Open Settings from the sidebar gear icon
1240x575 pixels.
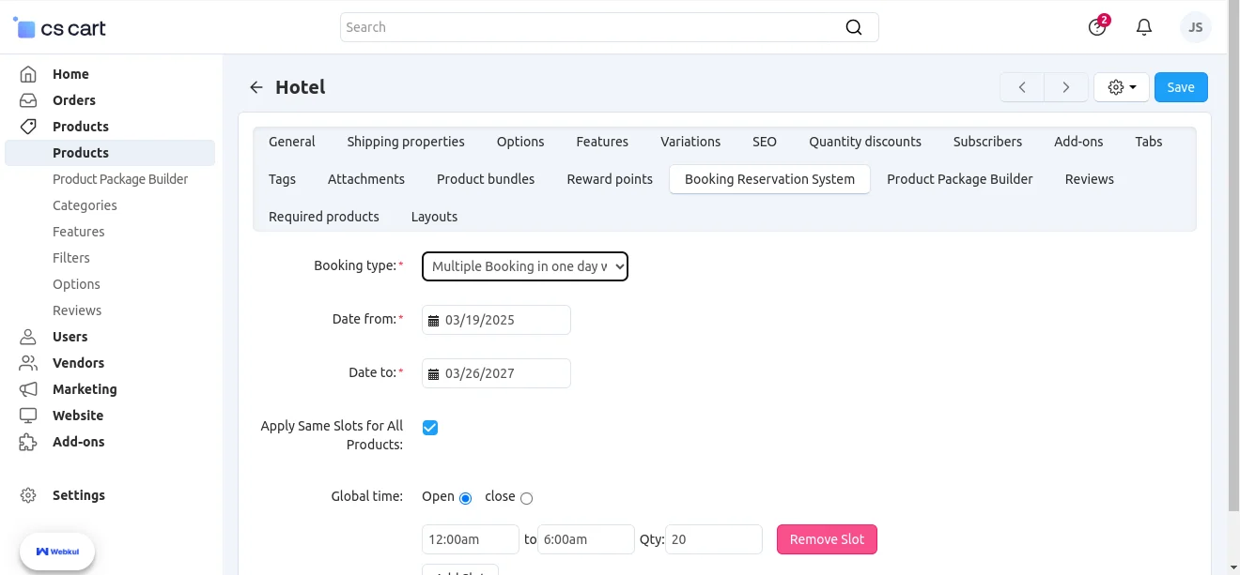point(28,494)
